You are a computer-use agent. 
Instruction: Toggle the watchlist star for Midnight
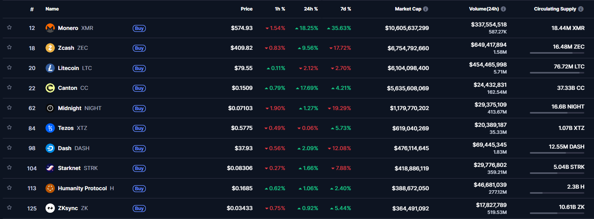(9, 108)
